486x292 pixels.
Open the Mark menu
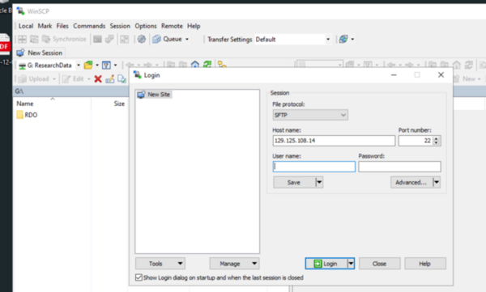click(x=45, y=26)
